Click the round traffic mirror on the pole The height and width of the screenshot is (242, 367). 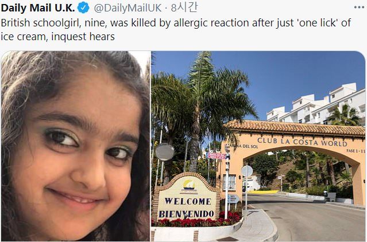(165, 151)
